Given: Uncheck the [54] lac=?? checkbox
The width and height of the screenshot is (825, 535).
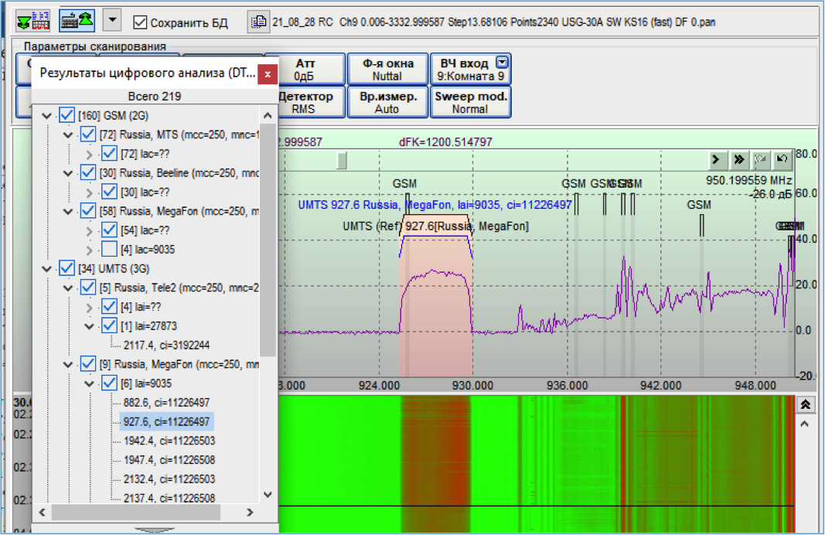Looking at the screenshot, I should pyautogui.click(x=109, y=230).
